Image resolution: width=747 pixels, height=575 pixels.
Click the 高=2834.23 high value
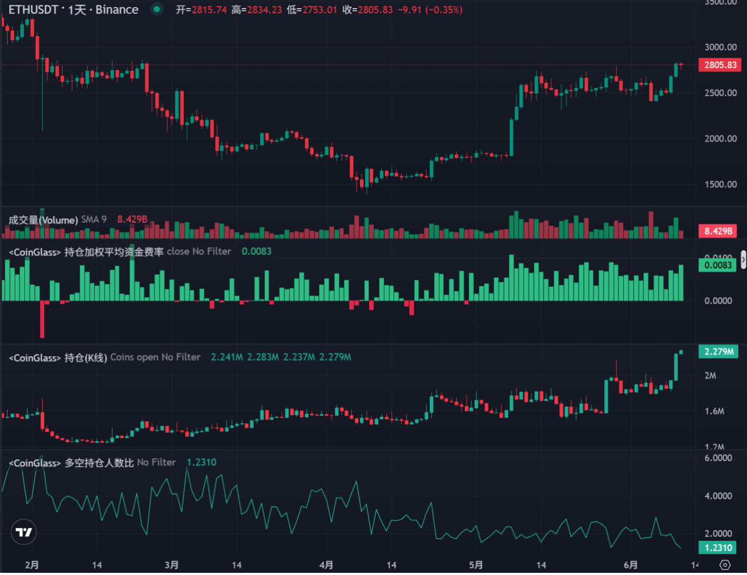point(257,10)
